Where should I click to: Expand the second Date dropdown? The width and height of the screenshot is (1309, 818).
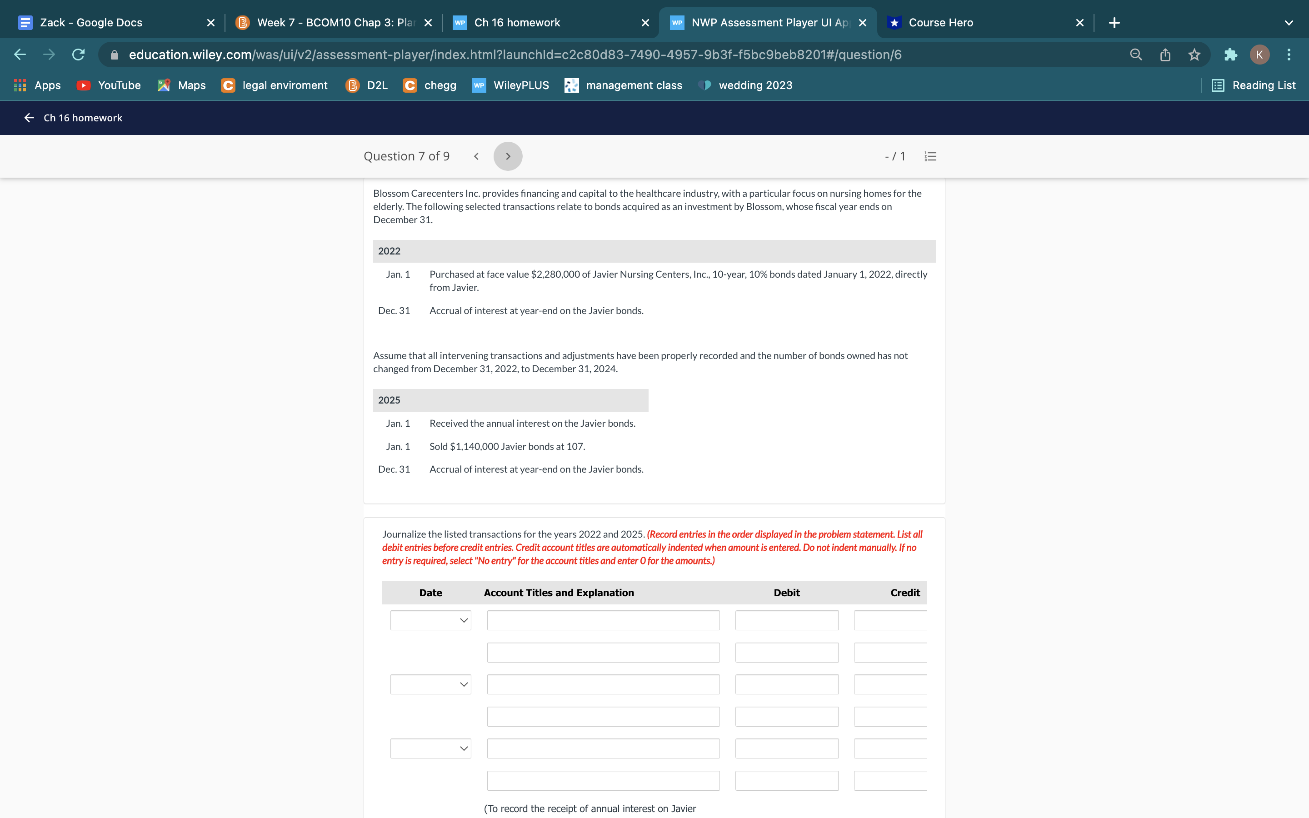[x=430, y=684]
